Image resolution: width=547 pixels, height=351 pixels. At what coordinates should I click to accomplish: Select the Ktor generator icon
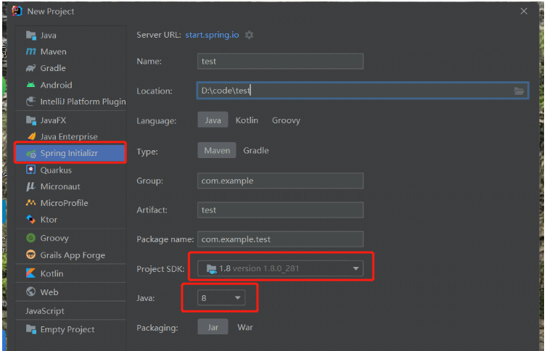(x=30, y=219)
